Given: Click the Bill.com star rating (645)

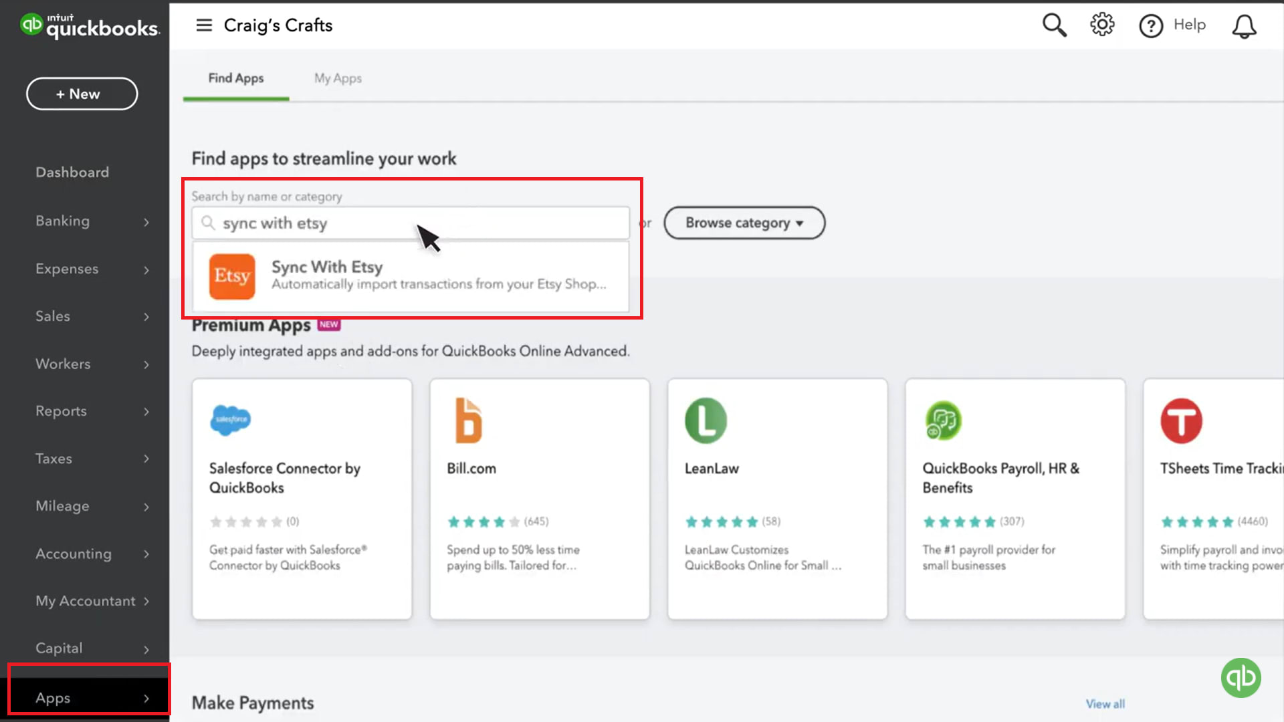Looking at the screenshot, I should pyautogui.click(x=498, y=521).
